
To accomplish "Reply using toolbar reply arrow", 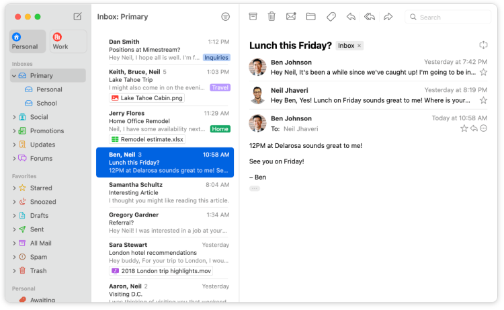I will [x=351, y=16].
